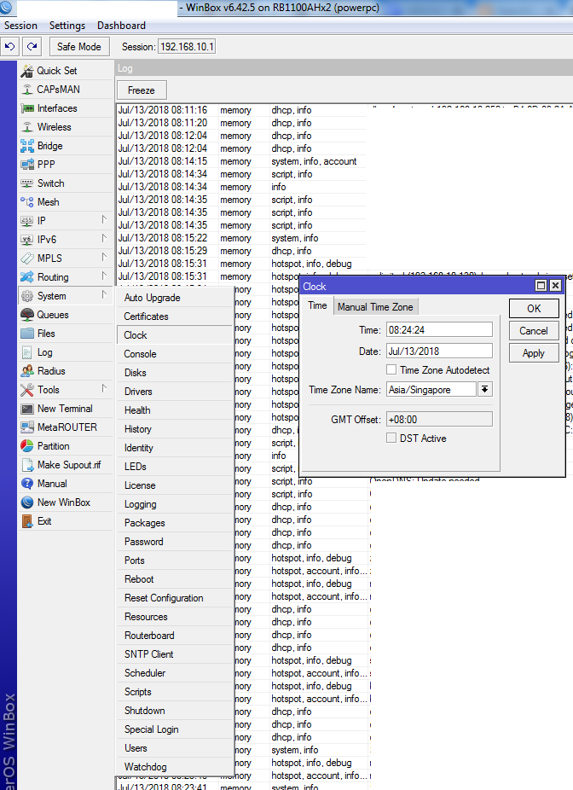
Task: Click the Tools wrench icon
Action: (x=26, y=390)
